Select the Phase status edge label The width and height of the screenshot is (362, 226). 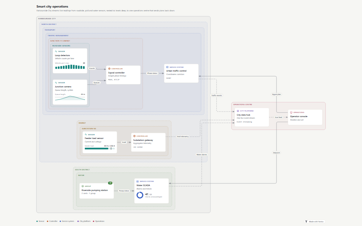coord(152,73)
